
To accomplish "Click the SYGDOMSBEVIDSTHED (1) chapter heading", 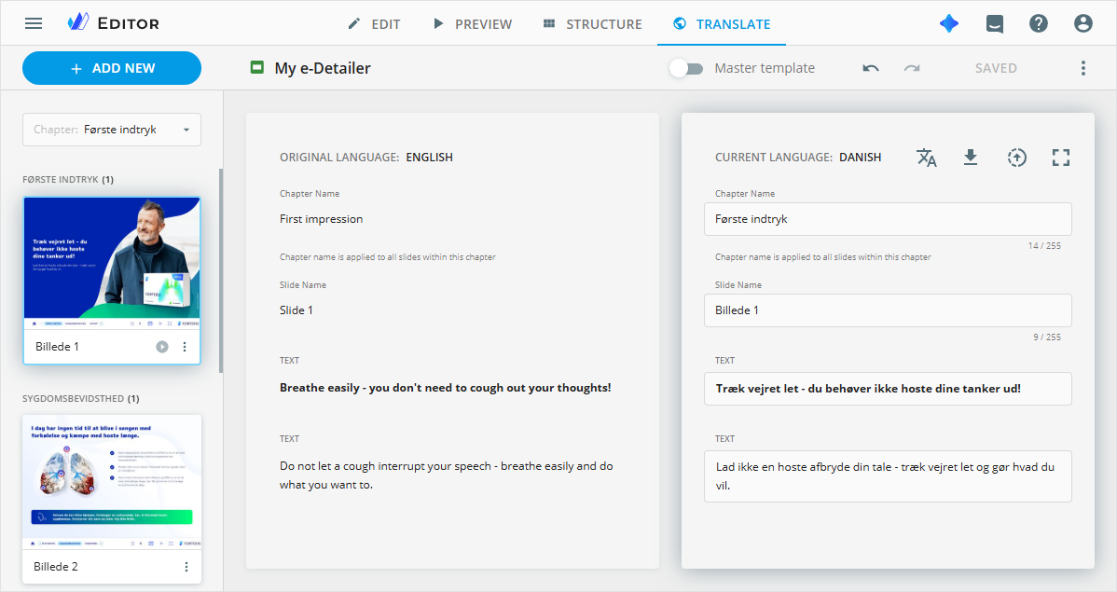I will pos(80,399).
